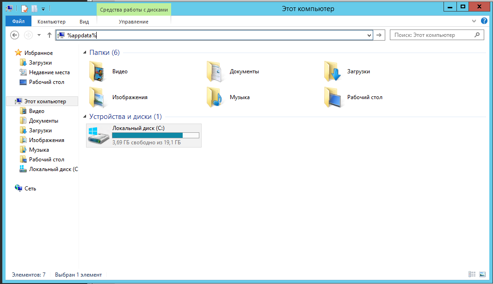Image resolution: width=493 pixels, height=284 pixels.
Task: Select Избранное in the navigation pane
Action: (38, 53)
